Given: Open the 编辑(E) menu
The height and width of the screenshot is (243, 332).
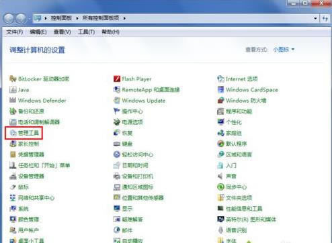Looking at the screenshot, I should [x=38, y=32].
